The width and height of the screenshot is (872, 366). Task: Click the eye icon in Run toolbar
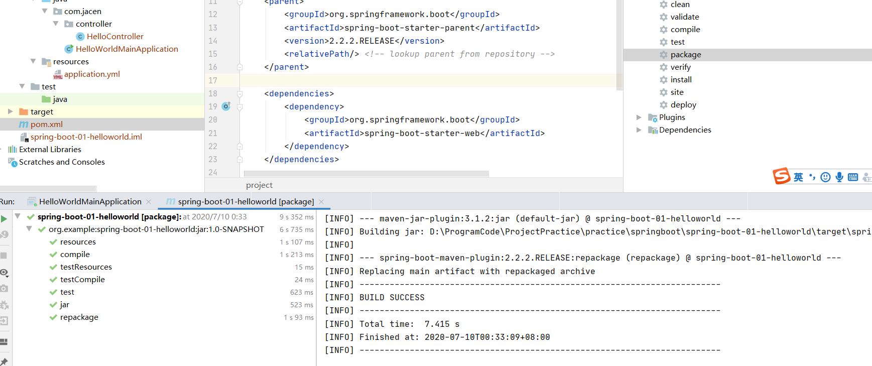[4, 273]
